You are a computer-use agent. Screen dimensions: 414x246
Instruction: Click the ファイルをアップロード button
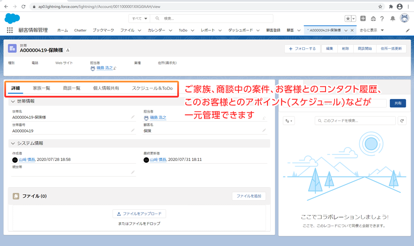pyautogui.click(x=139, y=214)
